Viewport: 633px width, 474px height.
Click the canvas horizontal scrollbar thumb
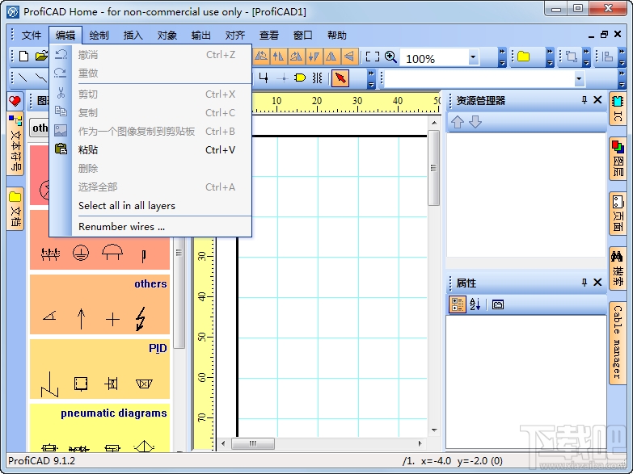pyautogui.click(x=253, y=443)
